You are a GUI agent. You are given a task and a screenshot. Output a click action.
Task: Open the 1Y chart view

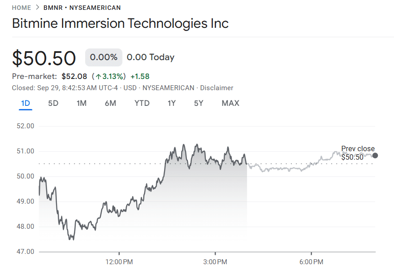point(172,103)
